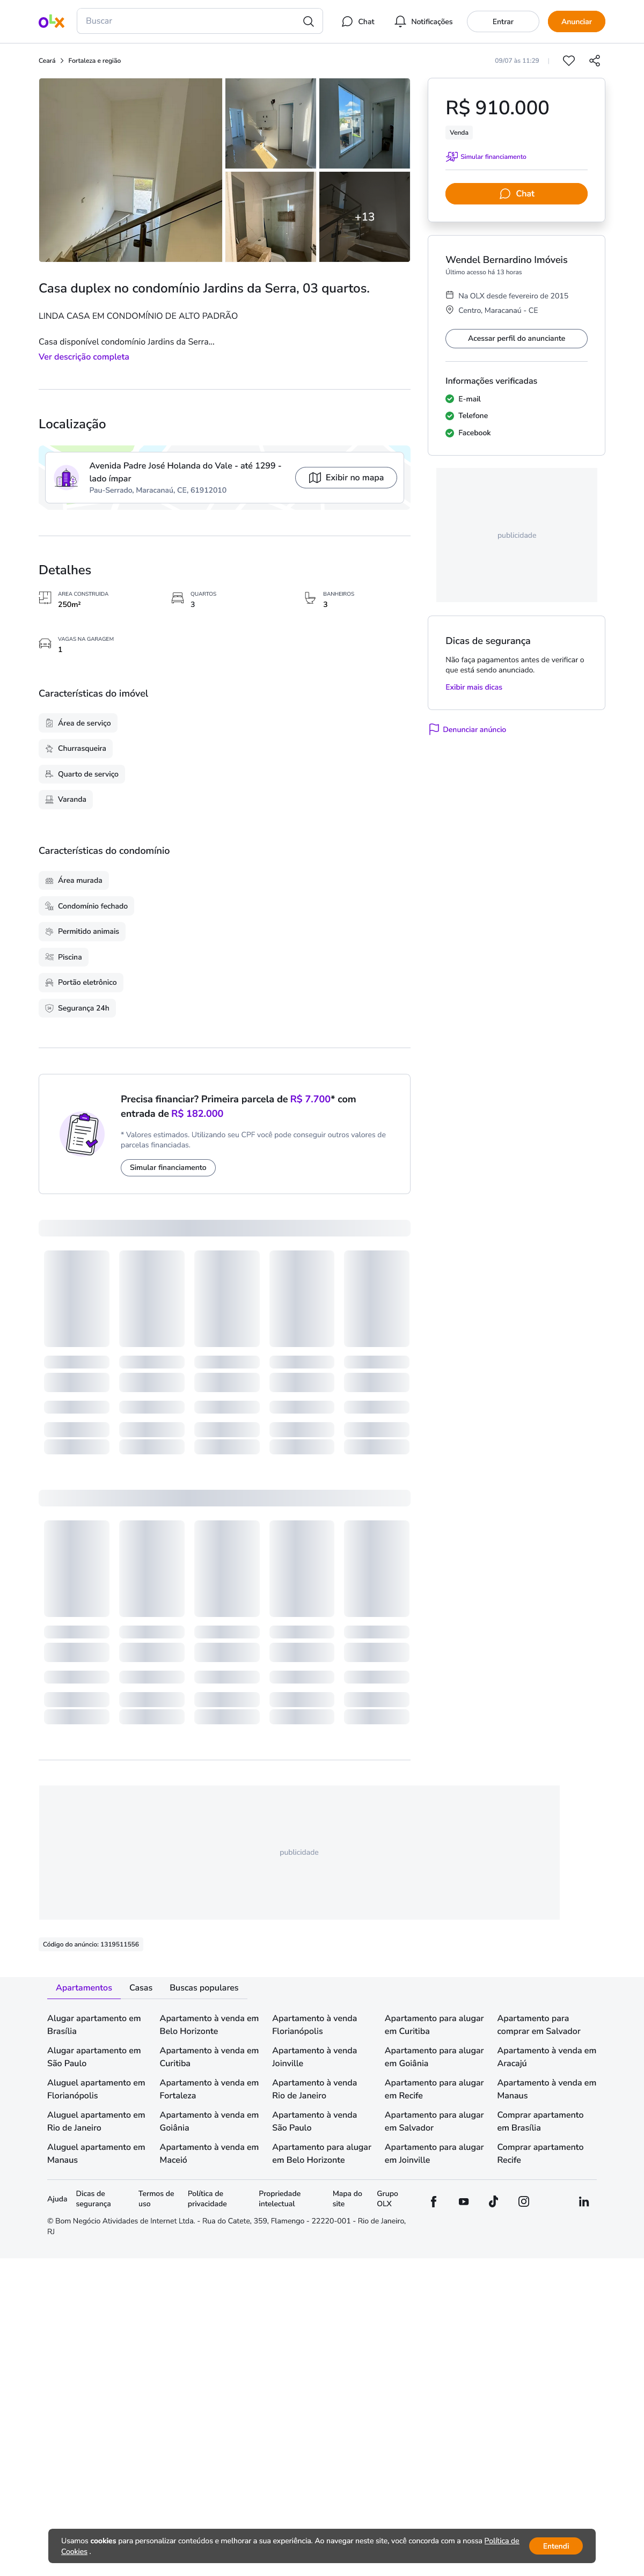Open the Instagram footer icon
644x2576 pixels.
[x=523, y=2201]
